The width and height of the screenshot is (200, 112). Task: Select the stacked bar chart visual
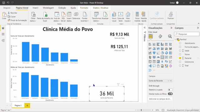[150, 44]
